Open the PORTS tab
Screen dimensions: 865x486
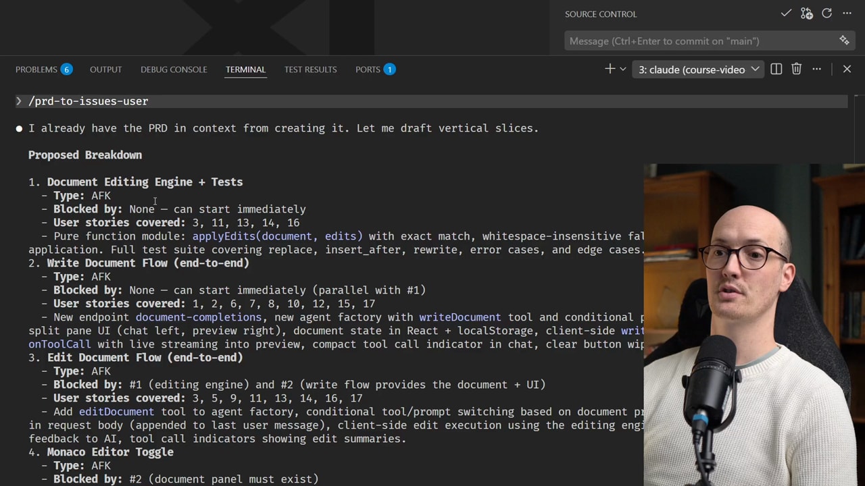pyautogui.click(x=368, y=69)
